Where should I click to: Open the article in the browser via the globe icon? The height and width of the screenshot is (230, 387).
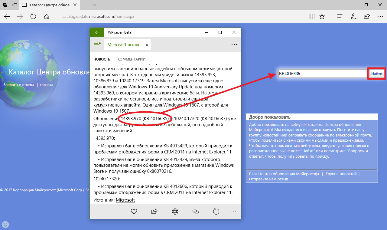point(175,211)
